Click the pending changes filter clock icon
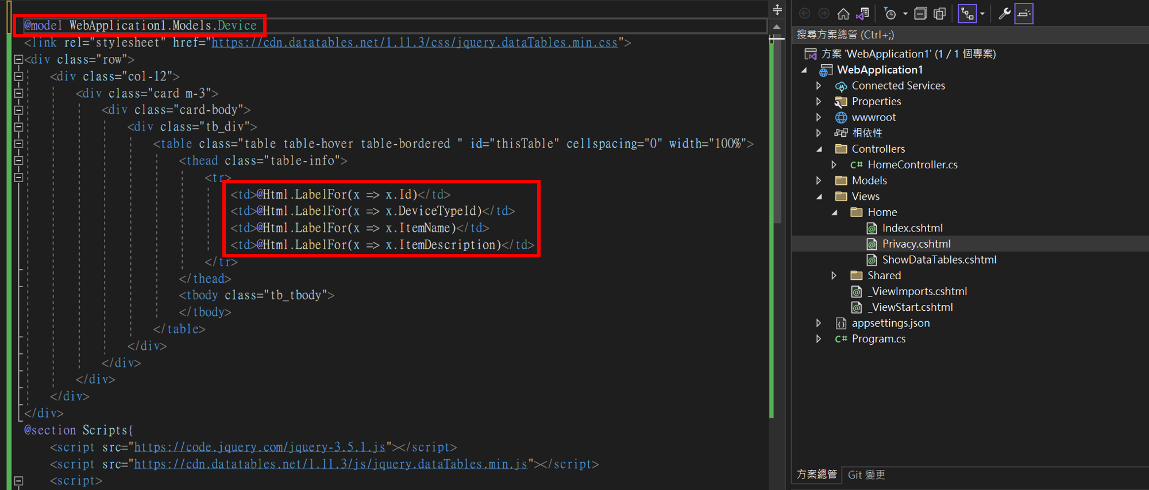Screen dimensions: 1149x490 pos(890,14)
